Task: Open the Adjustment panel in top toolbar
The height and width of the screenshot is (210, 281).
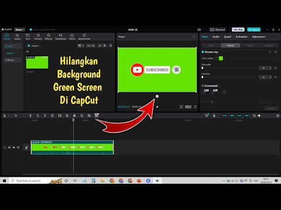Action: pos(84,37)
